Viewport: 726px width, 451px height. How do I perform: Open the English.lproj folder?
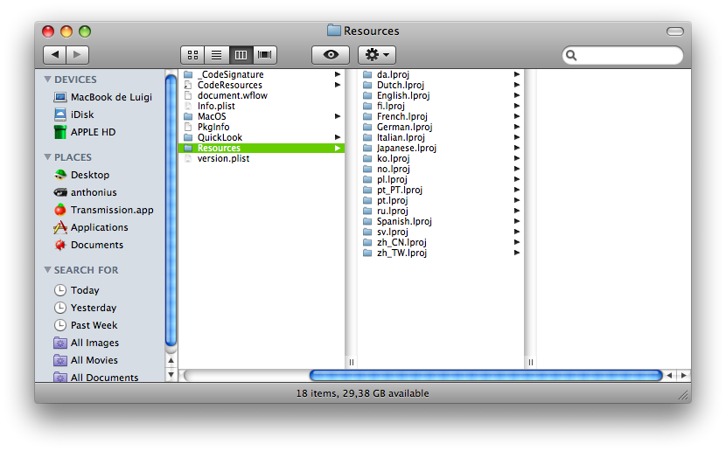click(441, 95)
